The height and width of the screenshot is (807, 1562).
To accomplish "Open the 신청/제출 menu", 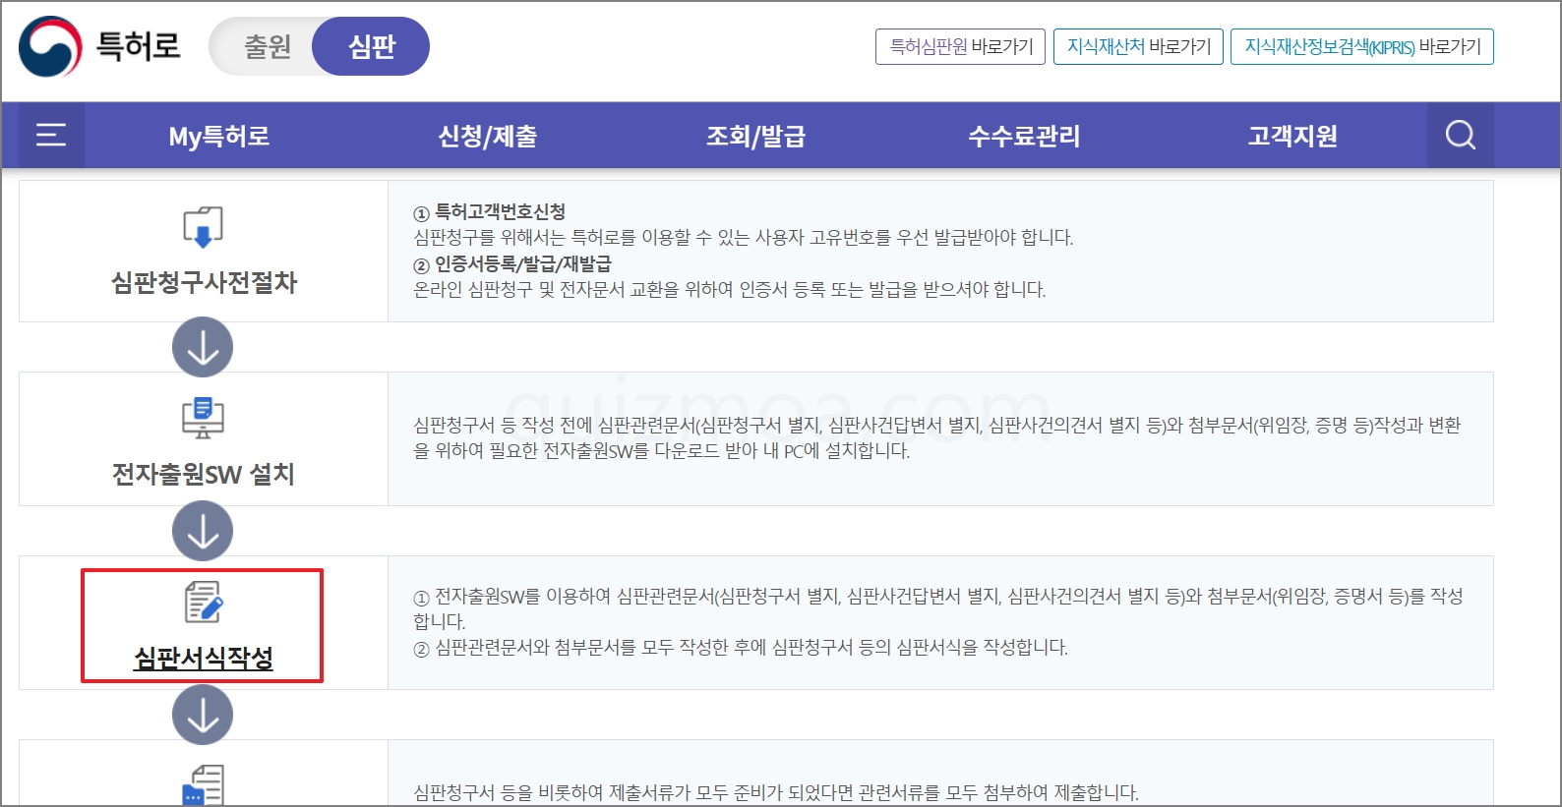I will (488, 136).
